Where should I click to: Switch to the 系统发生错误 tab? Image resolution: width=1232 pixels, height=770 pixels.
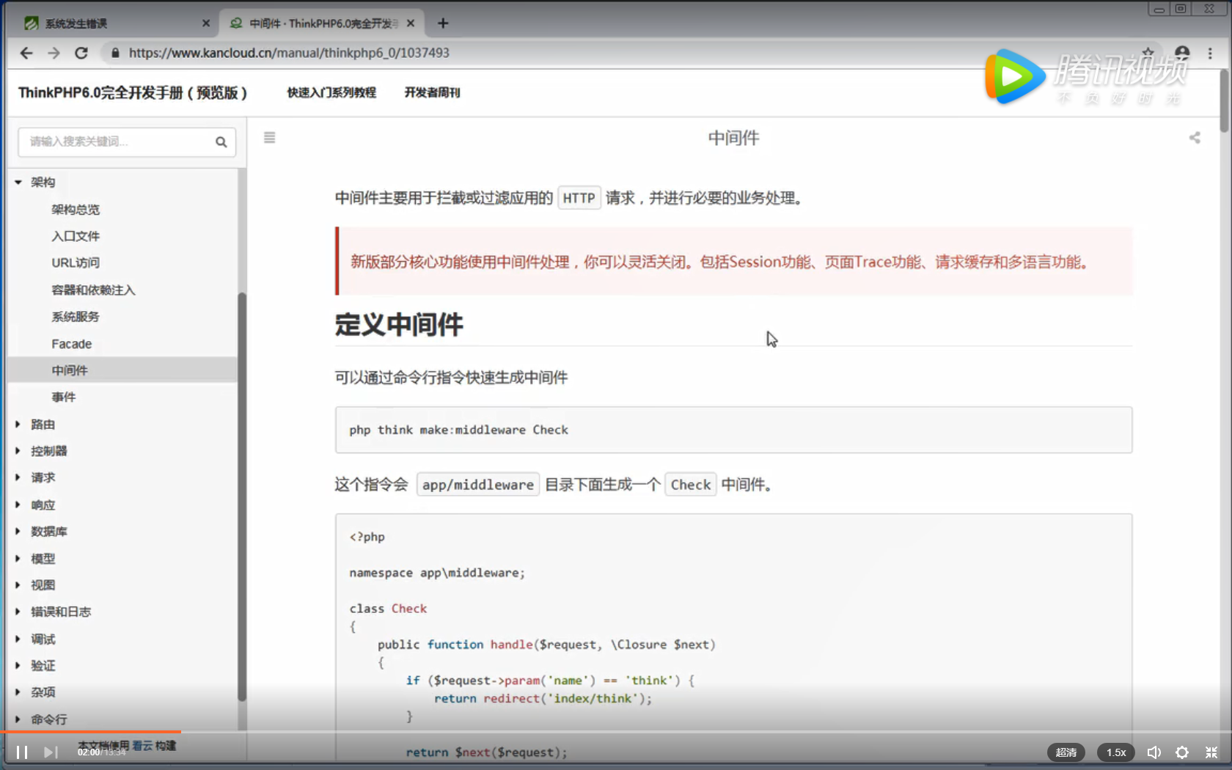click(114, 23)
